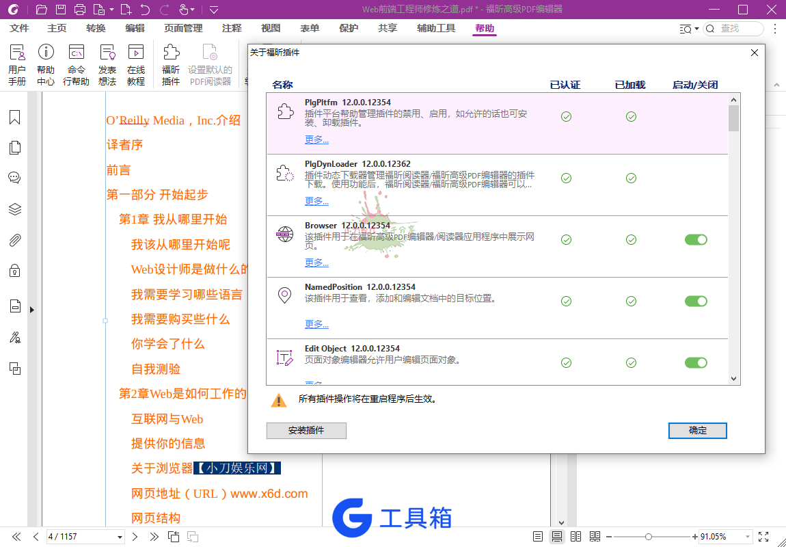This screenshot has width=786, height=547.
Task: Turn off the Edit Object plugin switch
Action: click(x=696, y=362)
